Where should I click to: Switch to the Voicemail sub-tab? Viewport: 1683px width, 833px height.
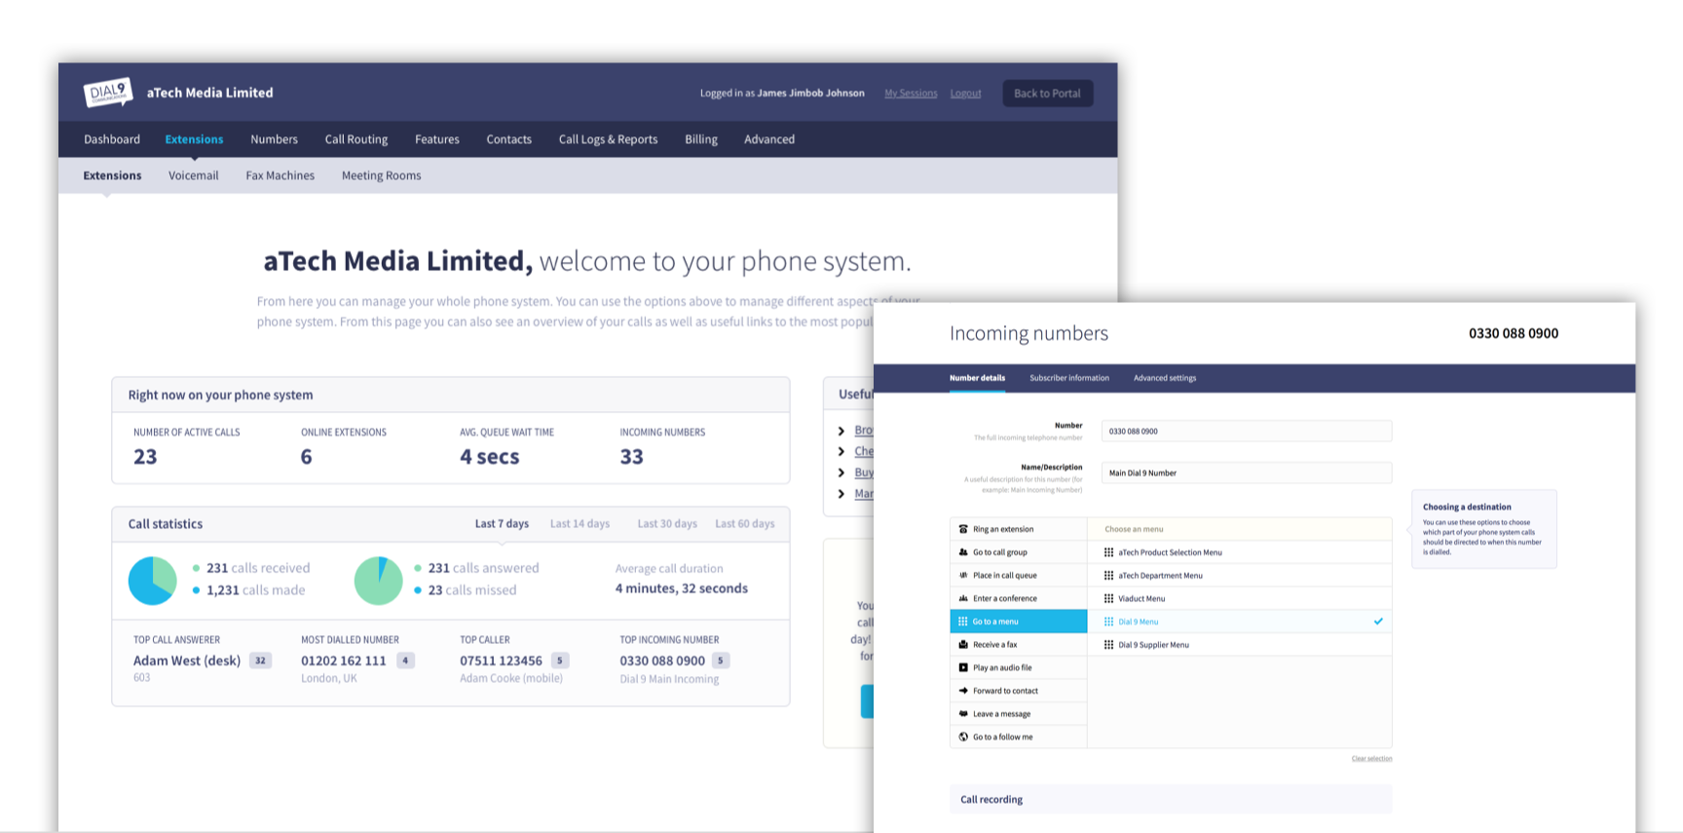click(194, 175)
